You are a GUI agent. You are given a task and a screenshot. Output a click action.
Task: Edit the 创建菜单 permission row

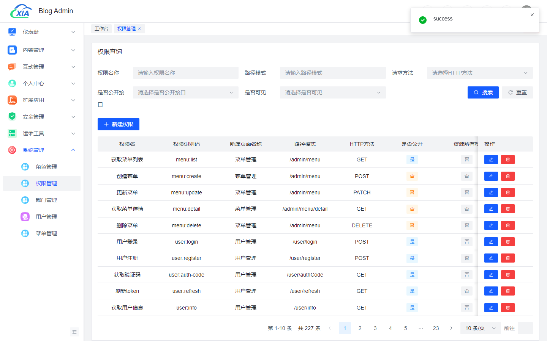click(491, 176)
